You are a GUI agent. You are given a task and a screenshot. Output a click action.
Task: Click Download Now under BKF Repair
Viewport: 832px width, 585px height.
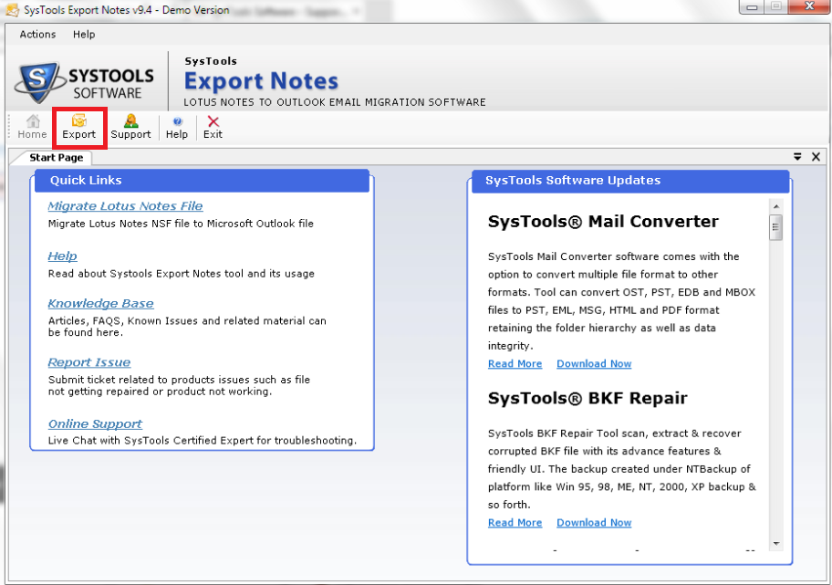click(594, 523)
